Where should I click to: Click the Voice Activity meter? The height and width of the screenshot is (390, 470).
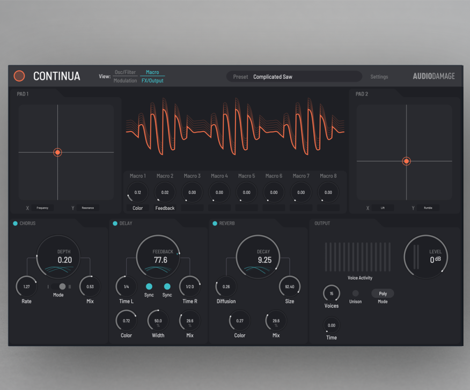[x=358, y=257]
